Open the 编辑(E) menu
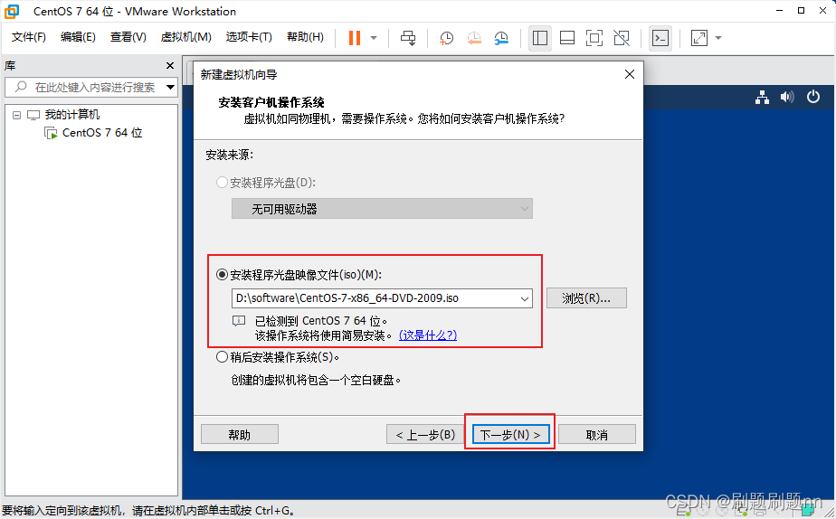The width and height of the screenshot is (836, 519). click(x=78, y=37)
